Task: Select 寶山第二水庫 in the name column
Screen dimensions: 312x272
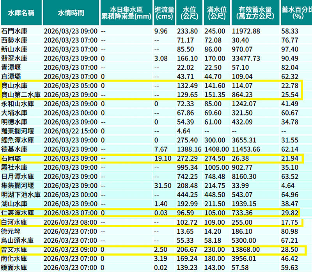Action: [21, 94]
